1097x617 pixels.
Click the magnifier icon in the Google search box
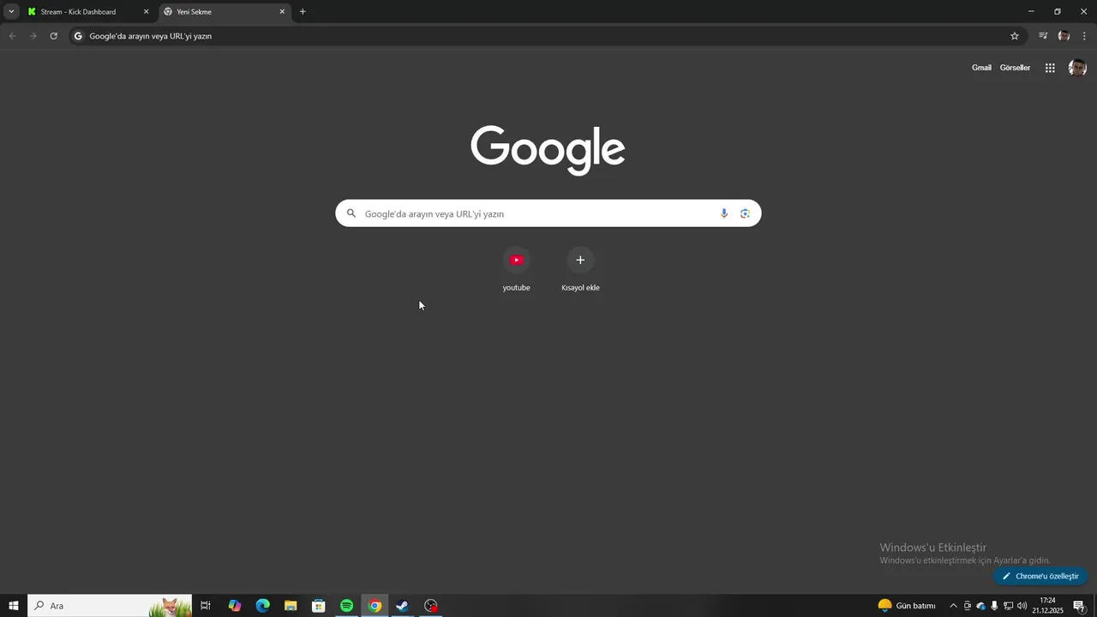[x=351, y=213]
